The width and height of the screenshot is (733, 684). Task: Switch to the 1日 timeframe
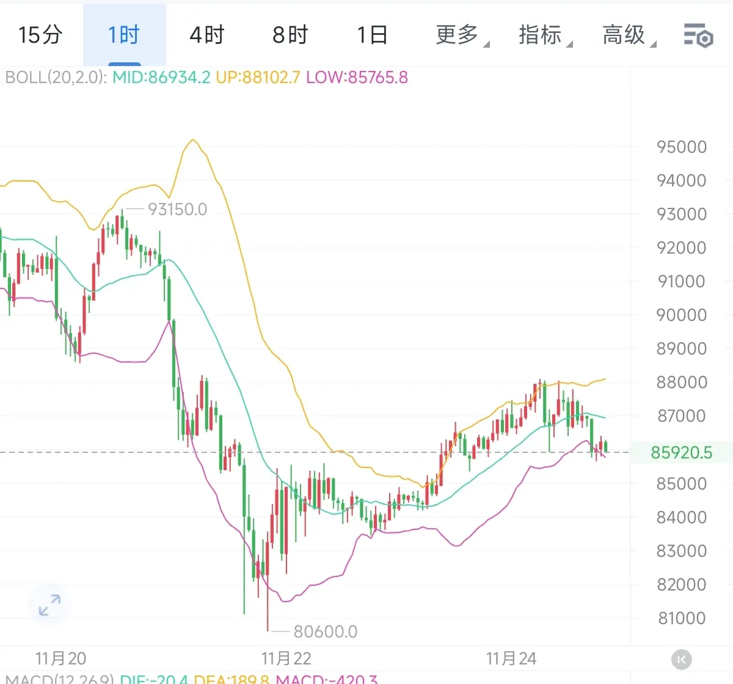pos(373,35)
